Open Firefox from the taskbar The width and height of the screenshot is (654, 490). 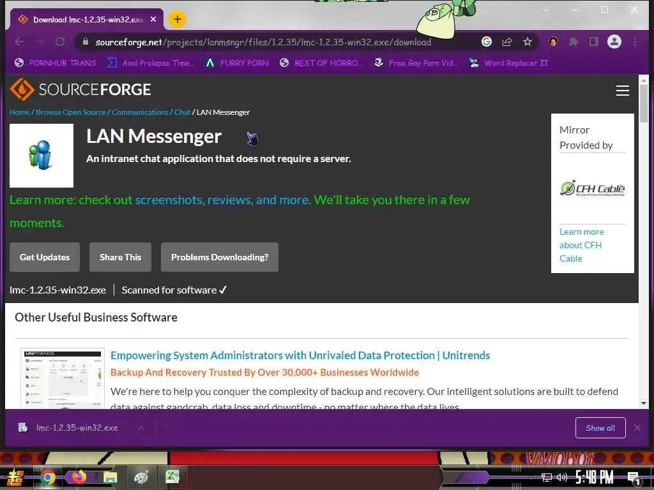79,477
